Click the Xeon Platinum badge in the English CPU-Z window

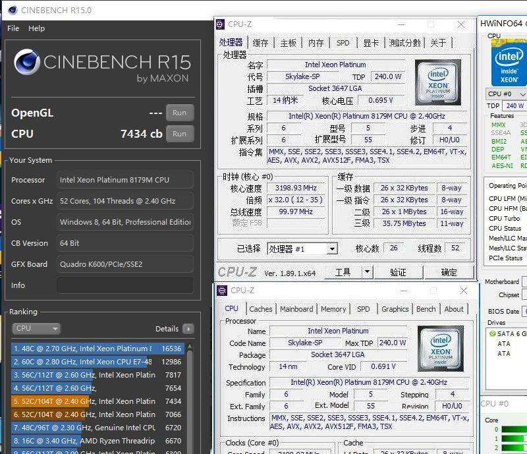(x=440, y=349)
